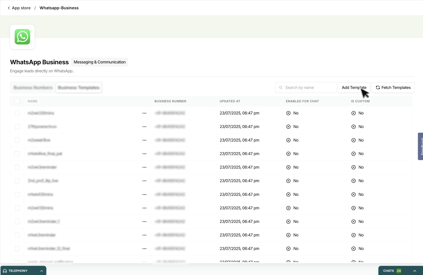Select the Business Templates tab
Screen dimensions: 423x275
tap(79, 87)
